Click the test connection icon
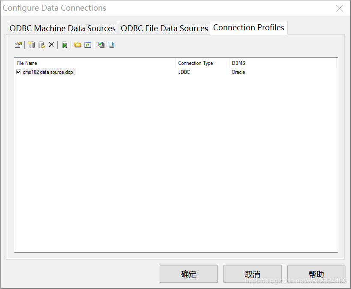 pyautogui.click(x=65, y=44)
